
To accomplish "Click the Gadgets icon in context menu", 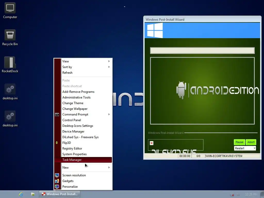I will tap(57, 181).
